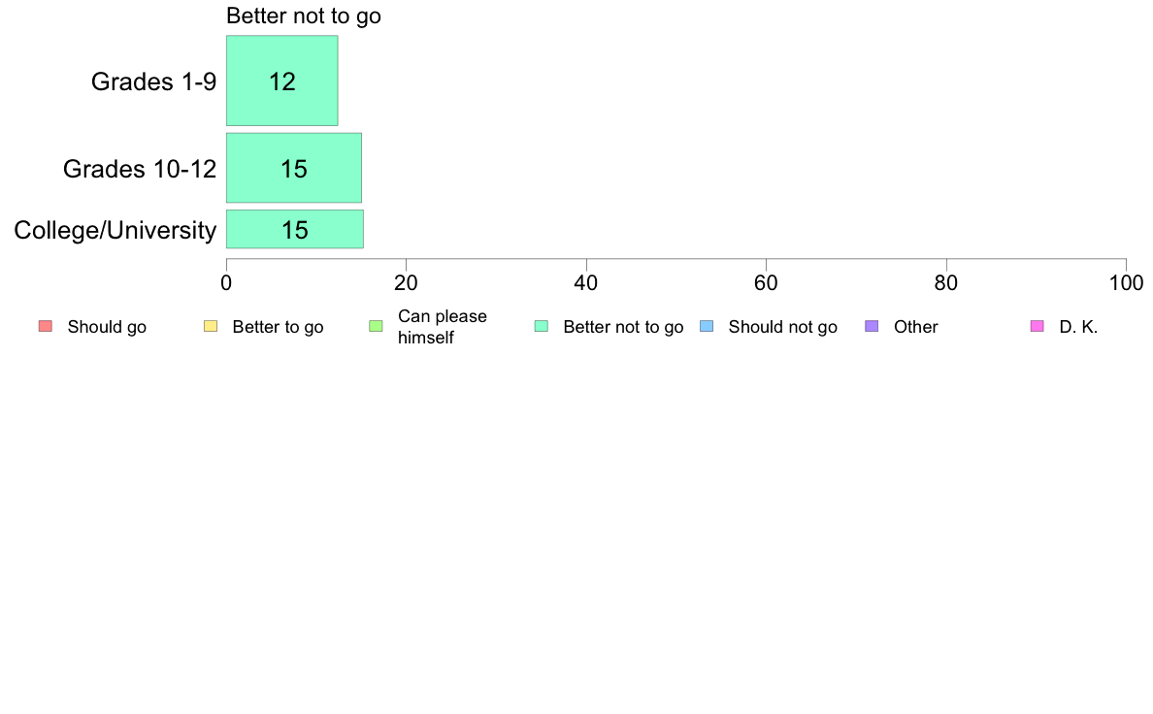Click the Better not to go chart title

coord(304,16)
